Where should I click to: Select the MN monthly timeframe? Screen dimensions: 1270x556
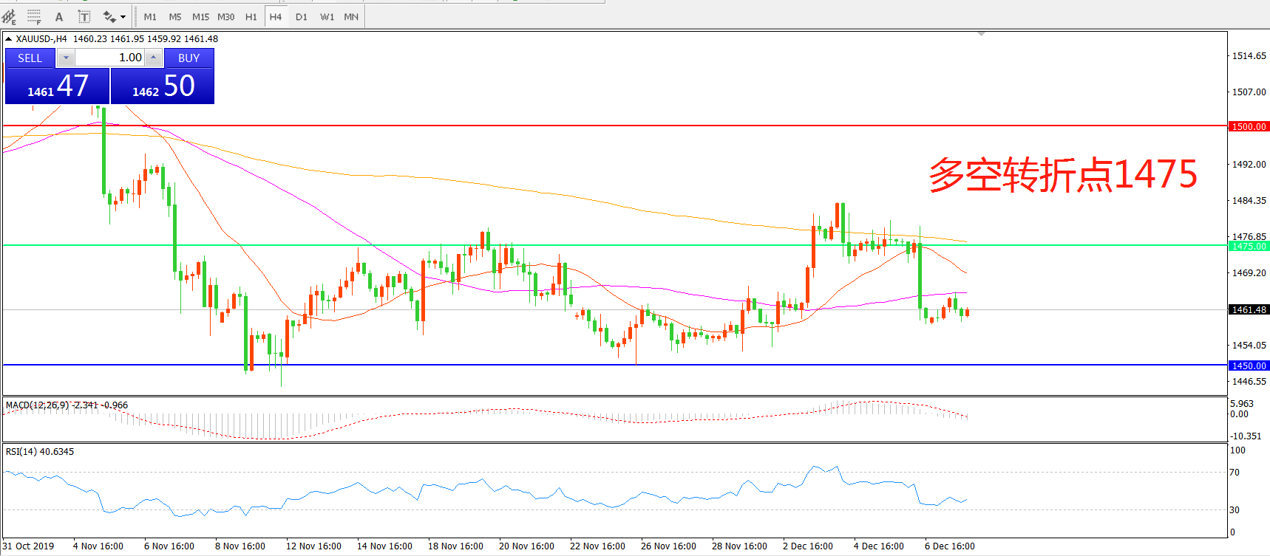click(x=351, y=16)
